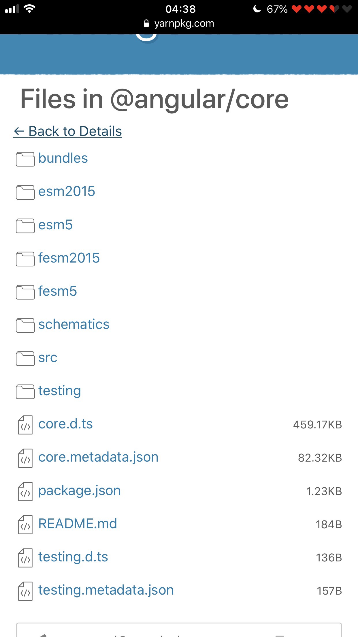
Task: Click the code file icon next to package.json
Action: pyautogui.click(x=25, y=492)
